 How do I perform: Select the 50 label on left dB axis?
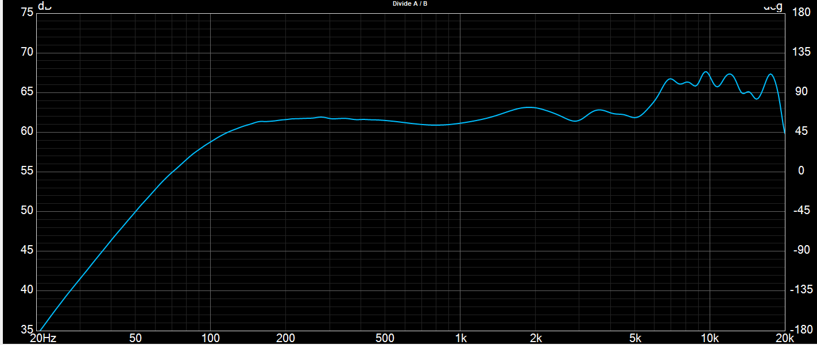pyautogui.click(x=26, y=211)
